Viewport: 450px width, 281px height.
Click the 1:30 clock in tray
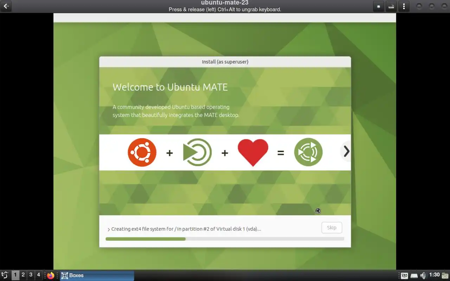point(435,275)
